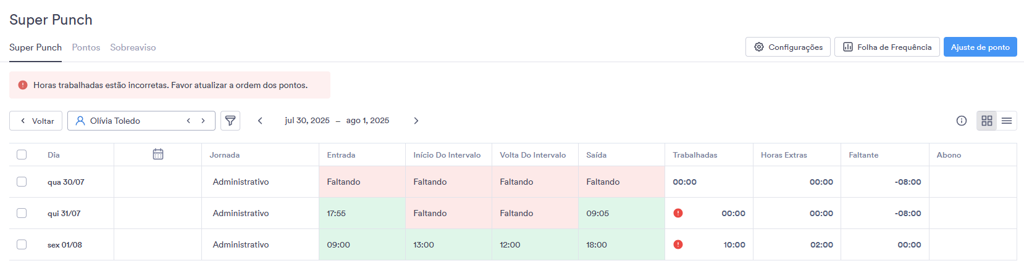Click the 17:55 Entrada cell
Viewport: 1024px width, 266px height.
click(x=362, y=213)
